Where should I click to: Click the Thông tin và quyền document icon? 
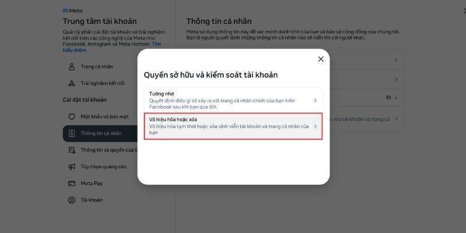[x=72, y=150]
